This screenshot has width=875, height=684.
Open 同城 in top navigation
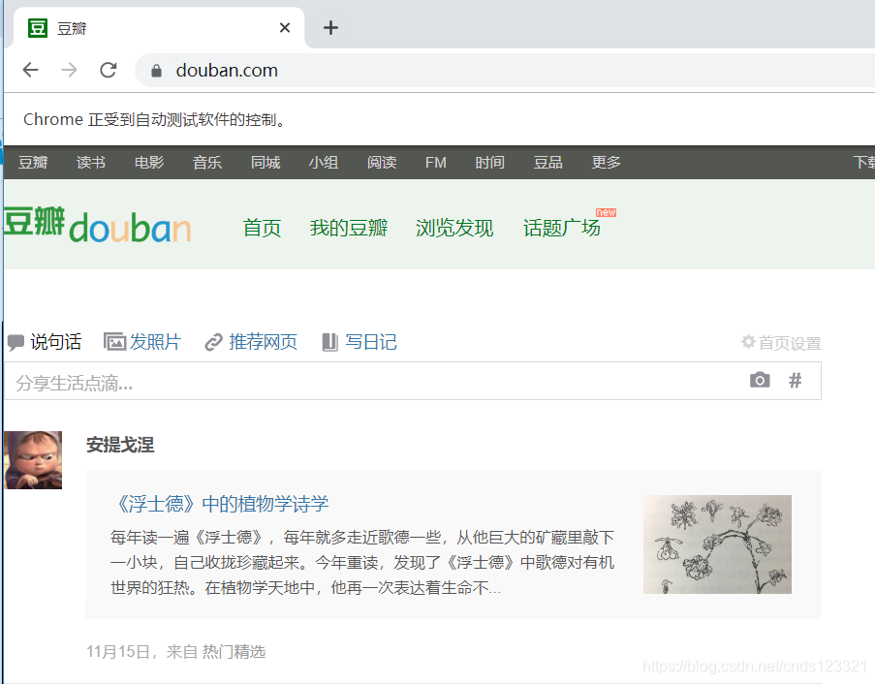tap(266, 163)
